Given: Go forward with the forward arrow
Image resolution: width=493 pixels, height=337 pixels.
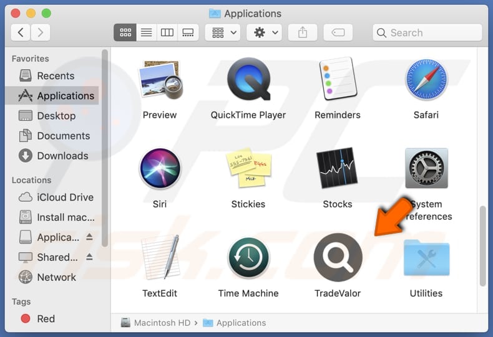Looking at the screenshot, I should tap(40, 32).
